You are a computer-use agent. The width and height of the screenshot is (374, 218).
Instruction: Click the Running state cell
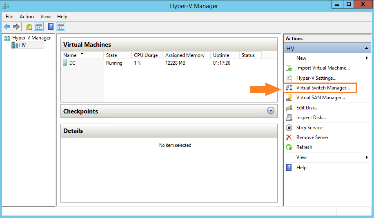[114, 63]
